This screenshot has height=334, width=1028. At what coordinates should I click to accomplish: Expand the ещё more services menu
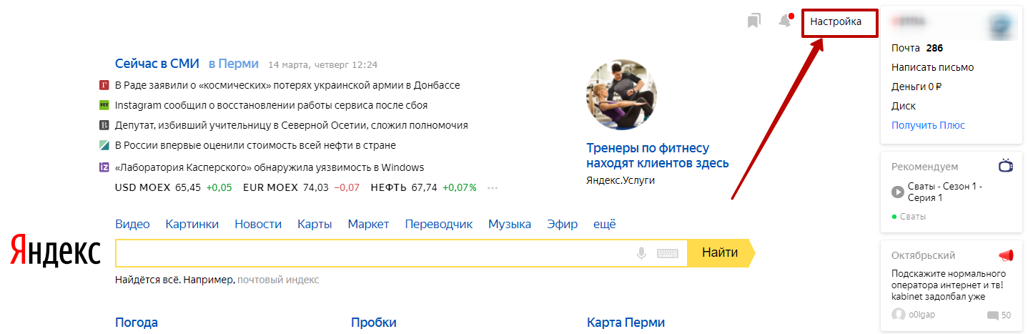[604, 224]
